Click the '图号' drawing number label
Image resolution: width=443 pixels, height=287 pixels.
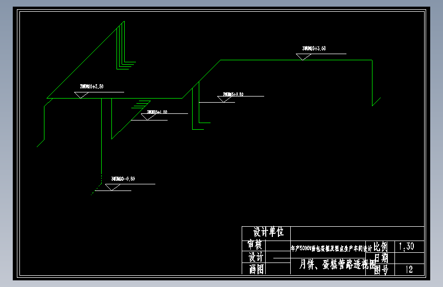click(381, 270)
